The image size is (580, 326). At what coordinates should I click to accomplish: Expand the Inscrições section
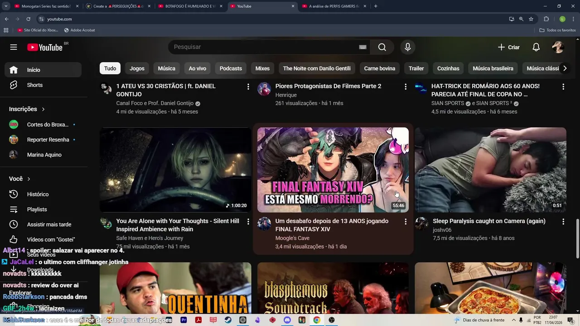[x=27, y=109]
